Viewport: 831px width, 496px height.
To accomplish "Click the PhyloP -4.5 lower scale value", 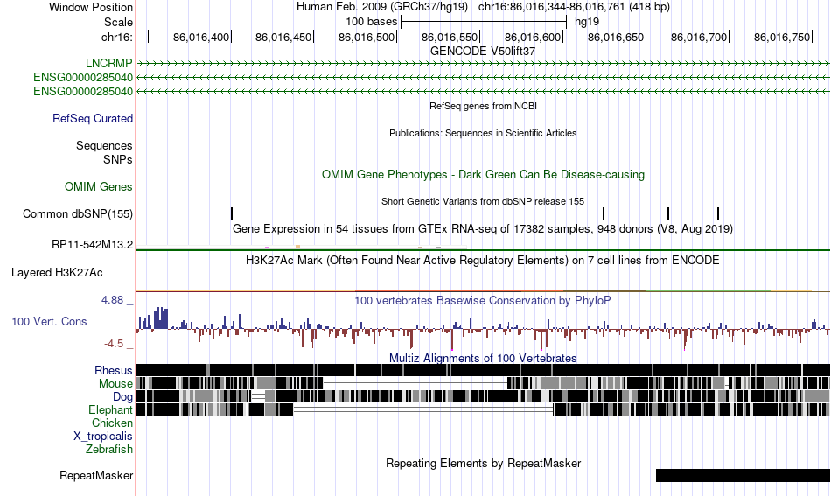I will pyautogui.click(x=114, y=344).
